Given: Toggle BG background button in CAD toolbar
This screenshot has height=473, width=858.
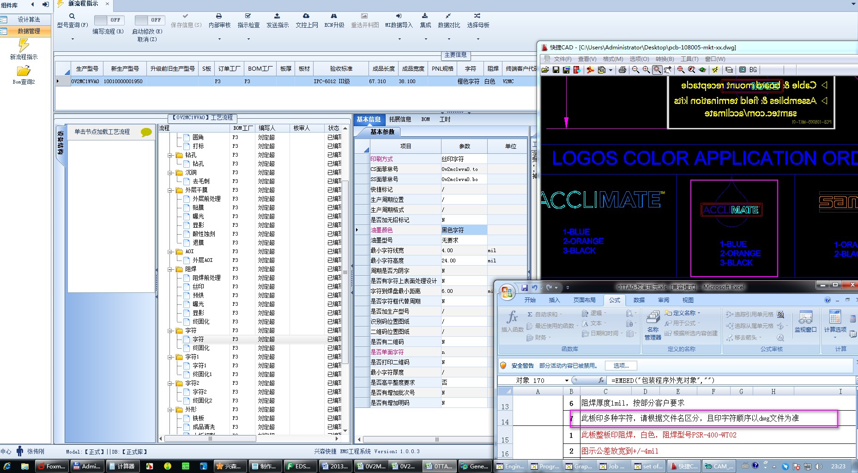Looking at the screenshot, I should click(x=753, y=70).
